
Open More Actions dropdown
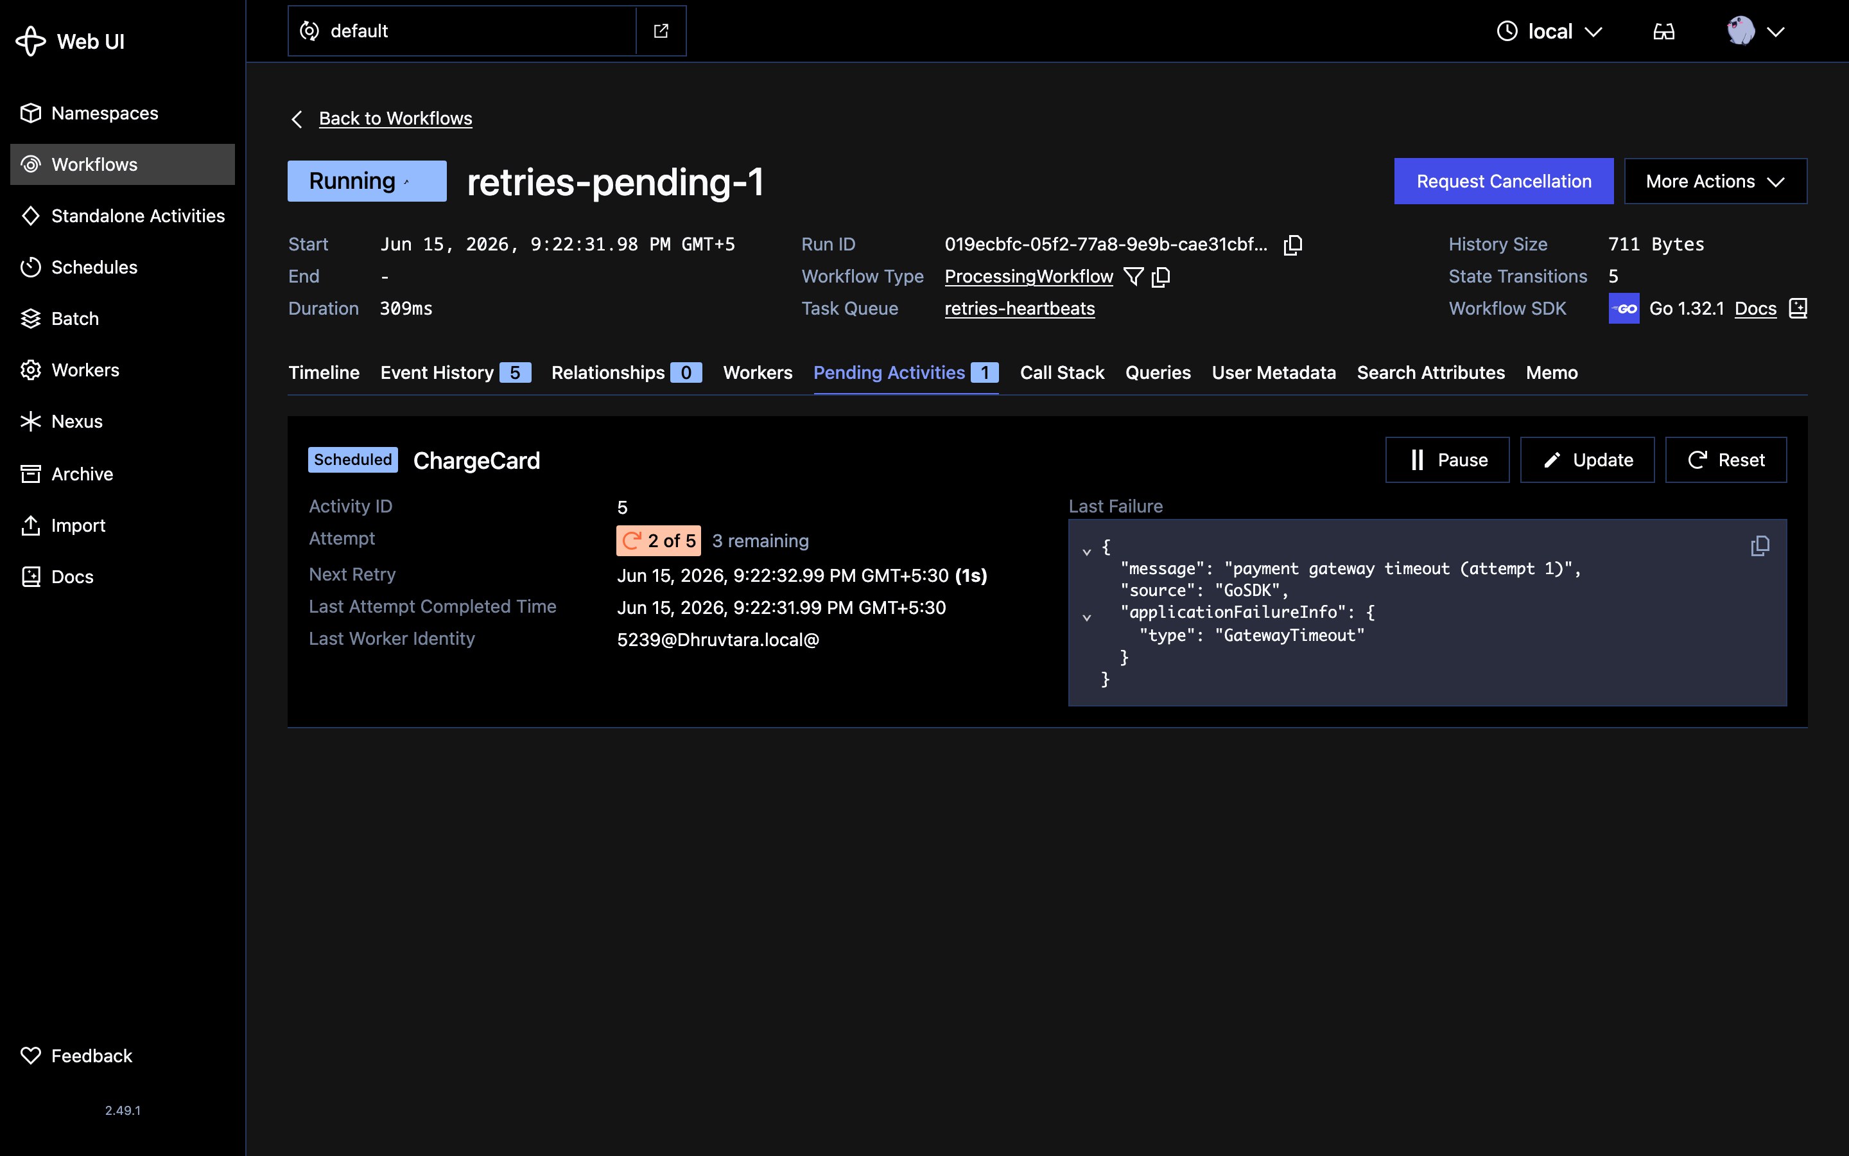[x=1715, y=181]
